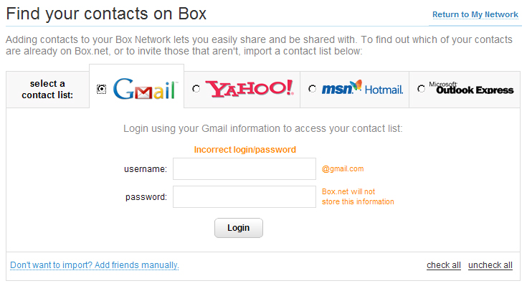Click the 'Find your contacts on Box' heading
Viewport: 527px width, 286px height.
pyautogui.click(x=106, y=14)
